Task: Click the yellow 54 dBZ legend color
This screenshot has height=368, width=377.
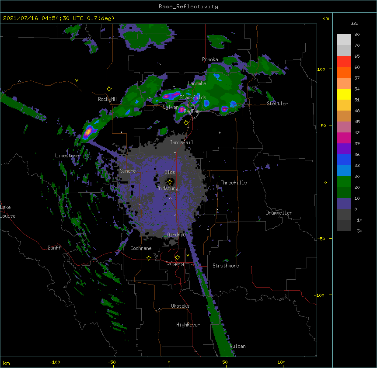Action: (344, 94)
